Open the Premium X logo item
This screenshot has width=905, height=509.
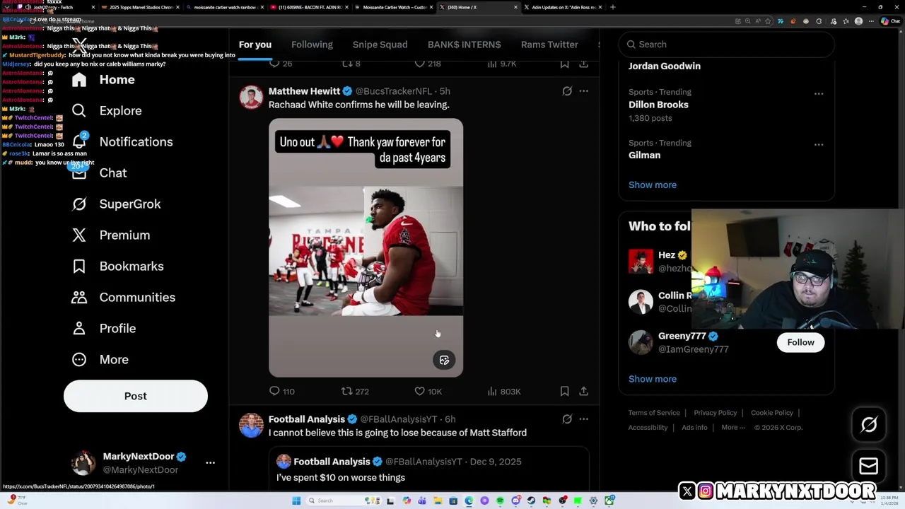tap(79, 235)
